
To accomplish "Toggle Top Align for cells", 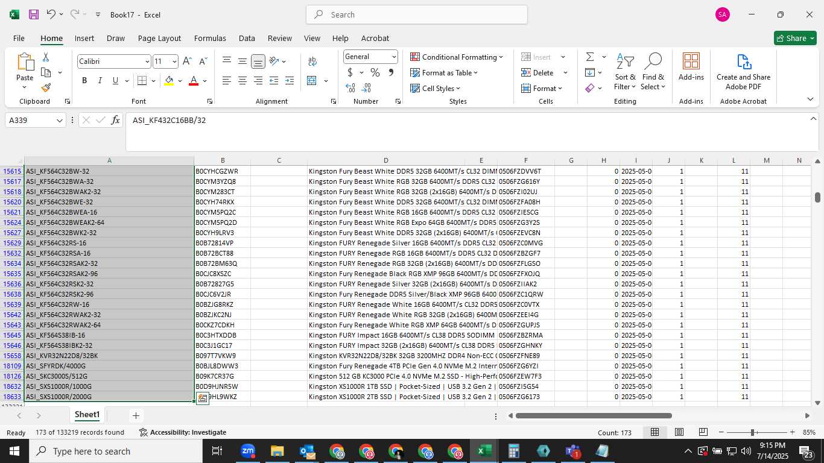I will [x=227, y=61].
